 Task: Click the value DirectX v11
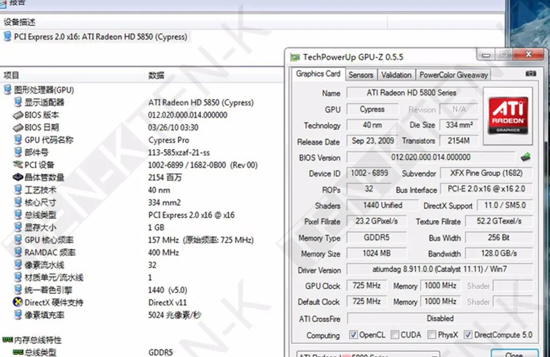pyautogui.click(x=167, y=303)
